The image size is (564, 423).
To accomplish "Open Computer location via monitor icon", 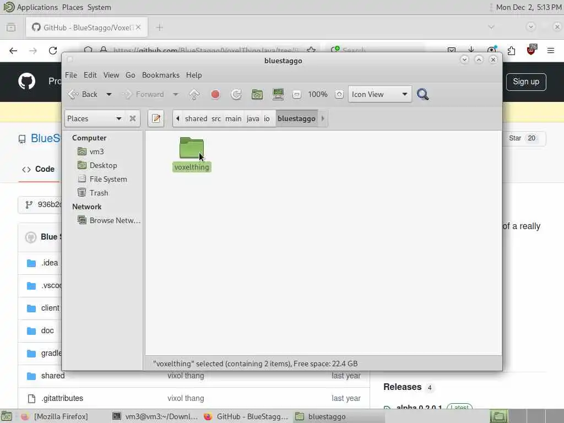I will click(278, 94).
